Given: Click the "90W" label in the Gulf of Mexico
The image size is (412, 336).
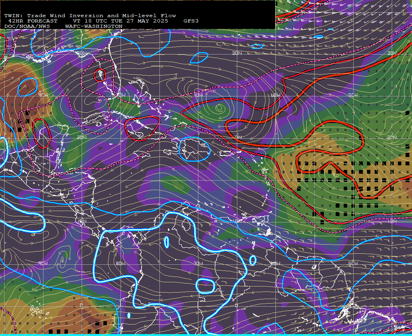Looking at the screenshot, I should click(43, 95).
